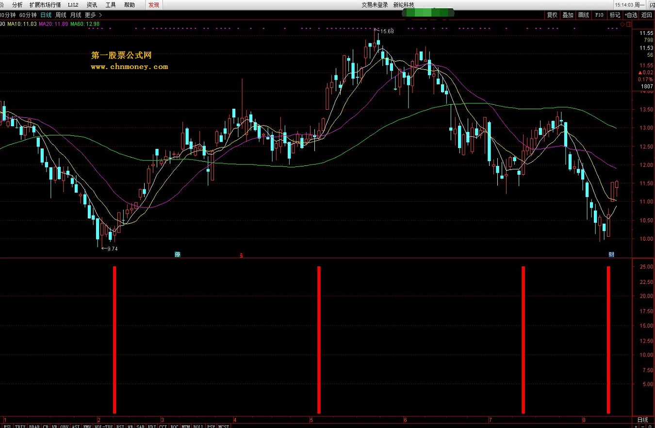
Task: Click the blue 财 info marker
Action: pos(611,254)
